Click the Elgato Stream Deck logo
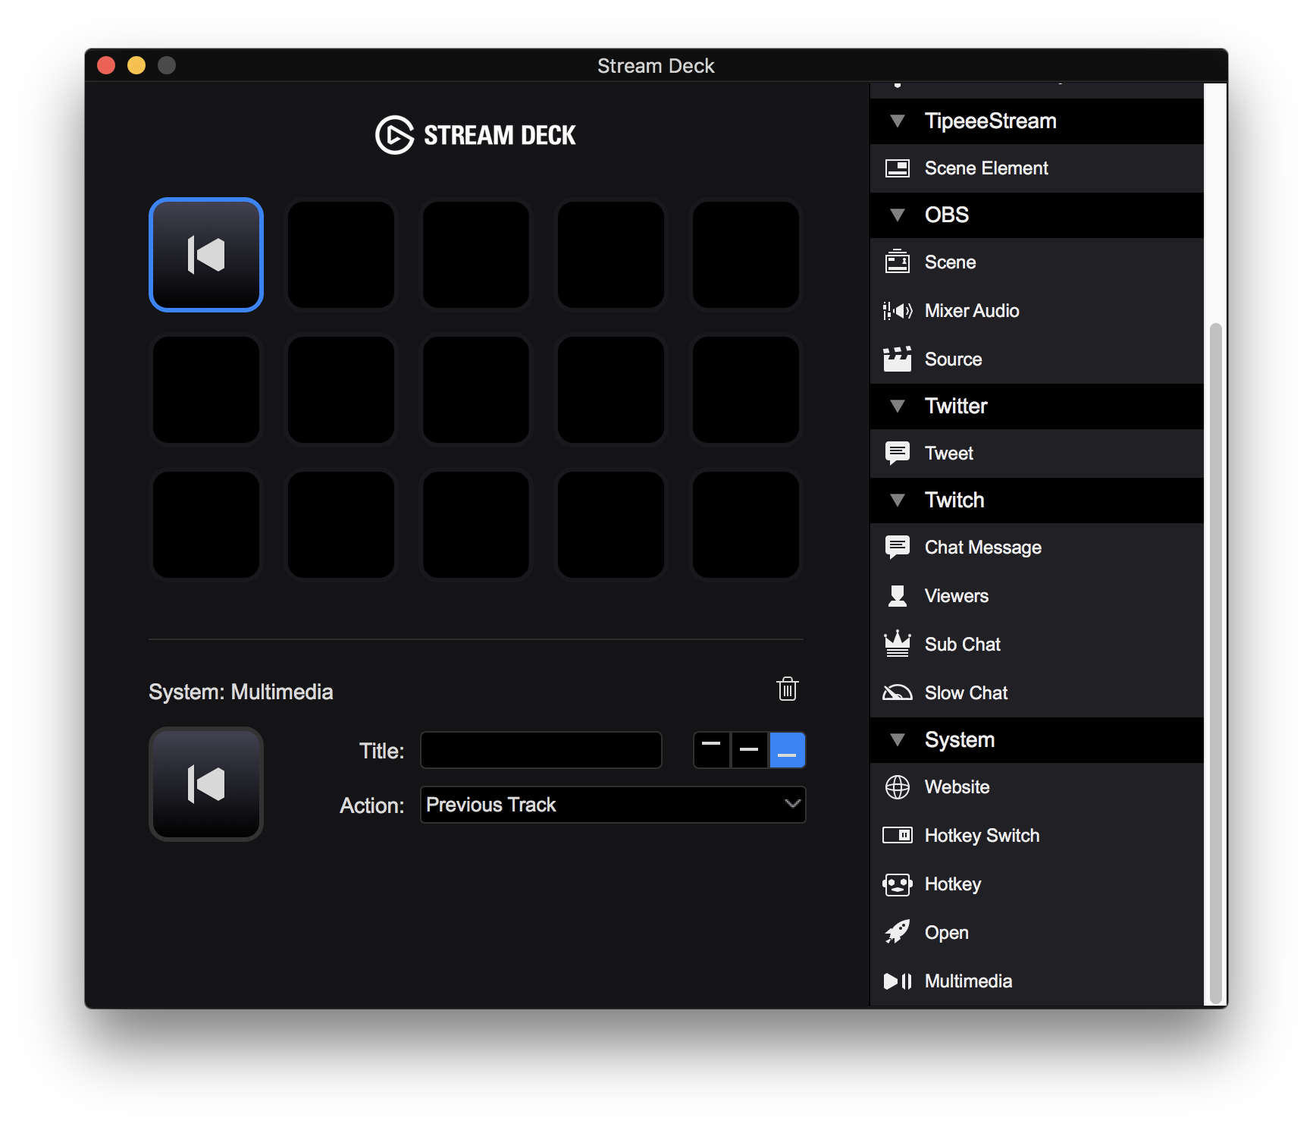Viewport: 1313px width, 1130px height. (475, 135)
